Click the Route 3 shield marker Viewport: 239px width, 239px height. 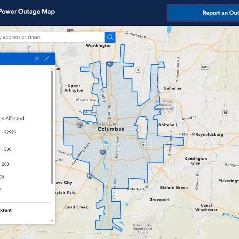pos(138,70)
